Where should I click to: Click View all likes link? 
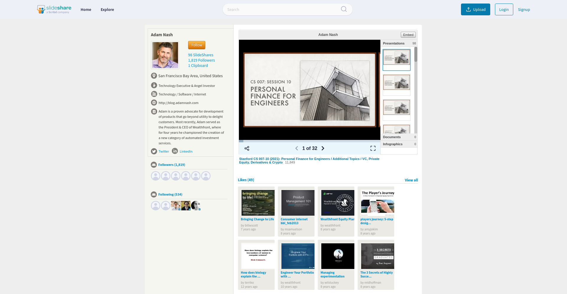pos(411,180)
